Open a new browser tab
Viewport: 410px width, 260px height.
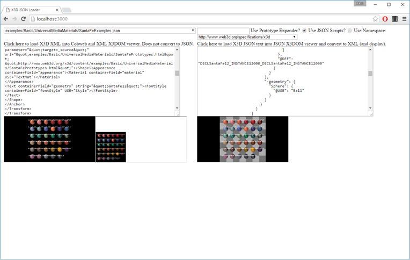point(67,10)
